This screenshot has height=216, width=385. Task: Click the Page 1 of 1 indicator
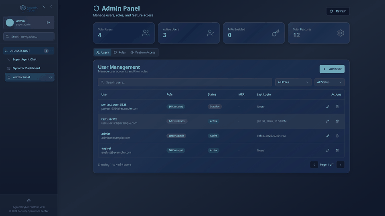click(327, 164)
